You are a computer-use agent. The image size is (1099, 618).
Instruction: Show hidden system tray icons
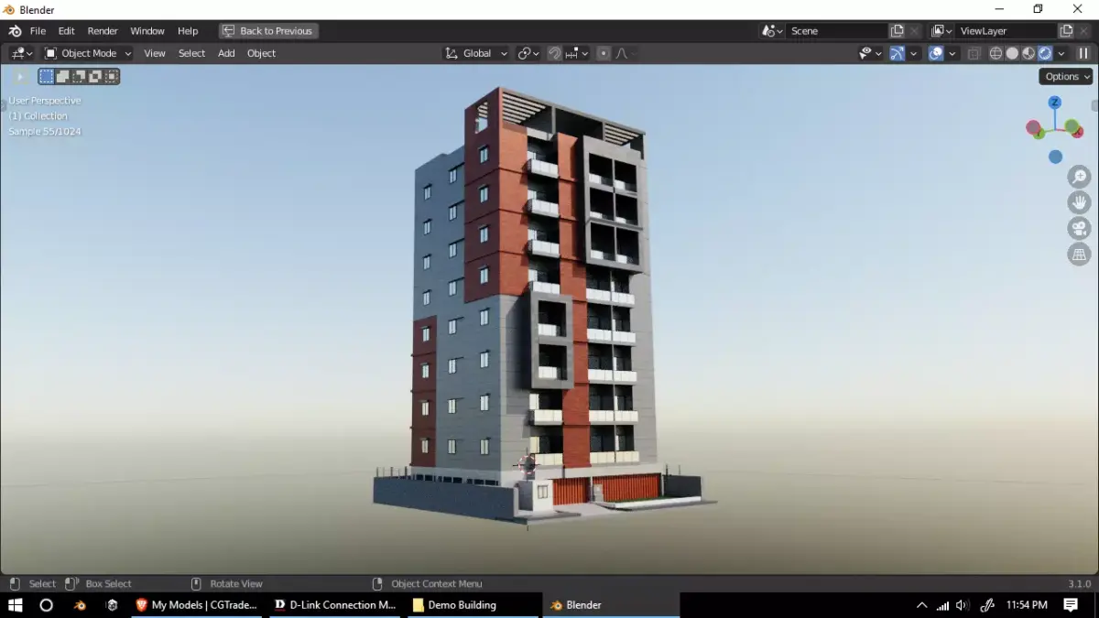pos(922,605)
